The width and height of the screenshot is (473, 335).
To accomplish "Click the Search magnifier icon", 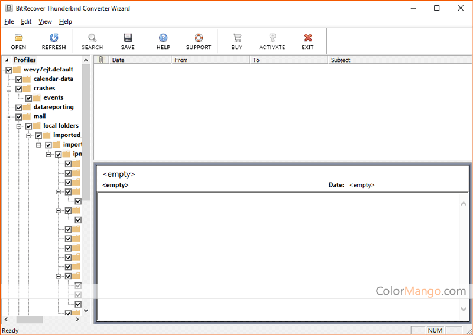I will coord(92,38).
